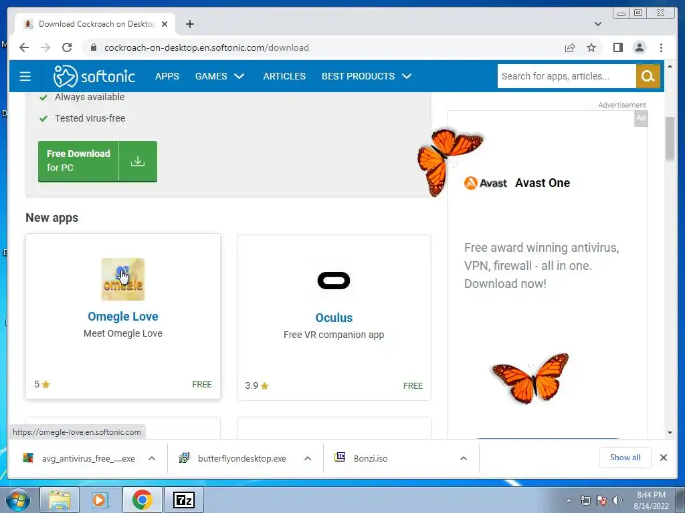Viewport: 685px width, 513px height.
Task: Click the address bar URL
Action: click(x=207, y=47)
